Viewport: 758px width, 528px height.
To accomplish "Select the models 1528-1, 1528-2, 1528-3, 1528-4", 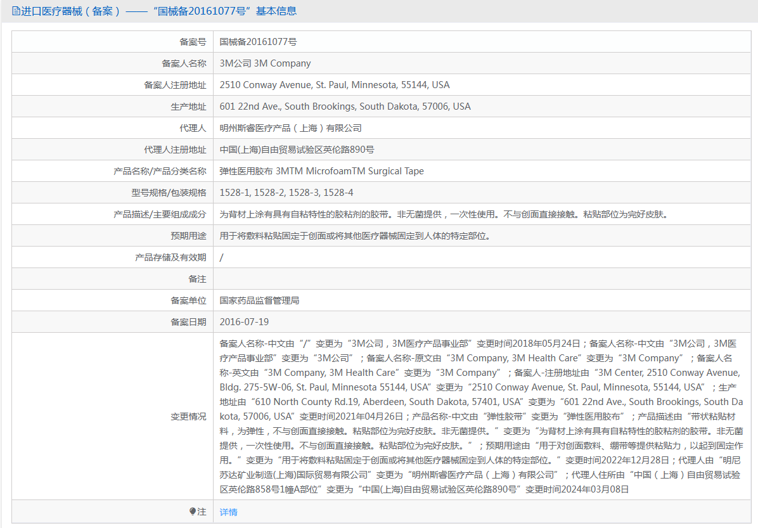I will coord(286,193).
